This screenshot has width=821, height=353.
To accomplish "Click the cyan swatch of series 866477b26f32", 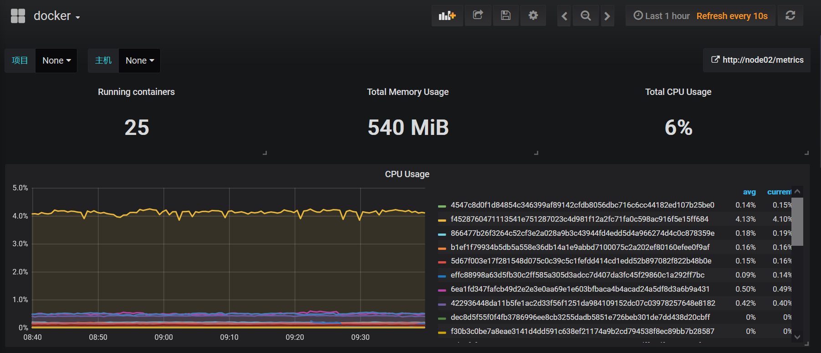I will [442, 234].
